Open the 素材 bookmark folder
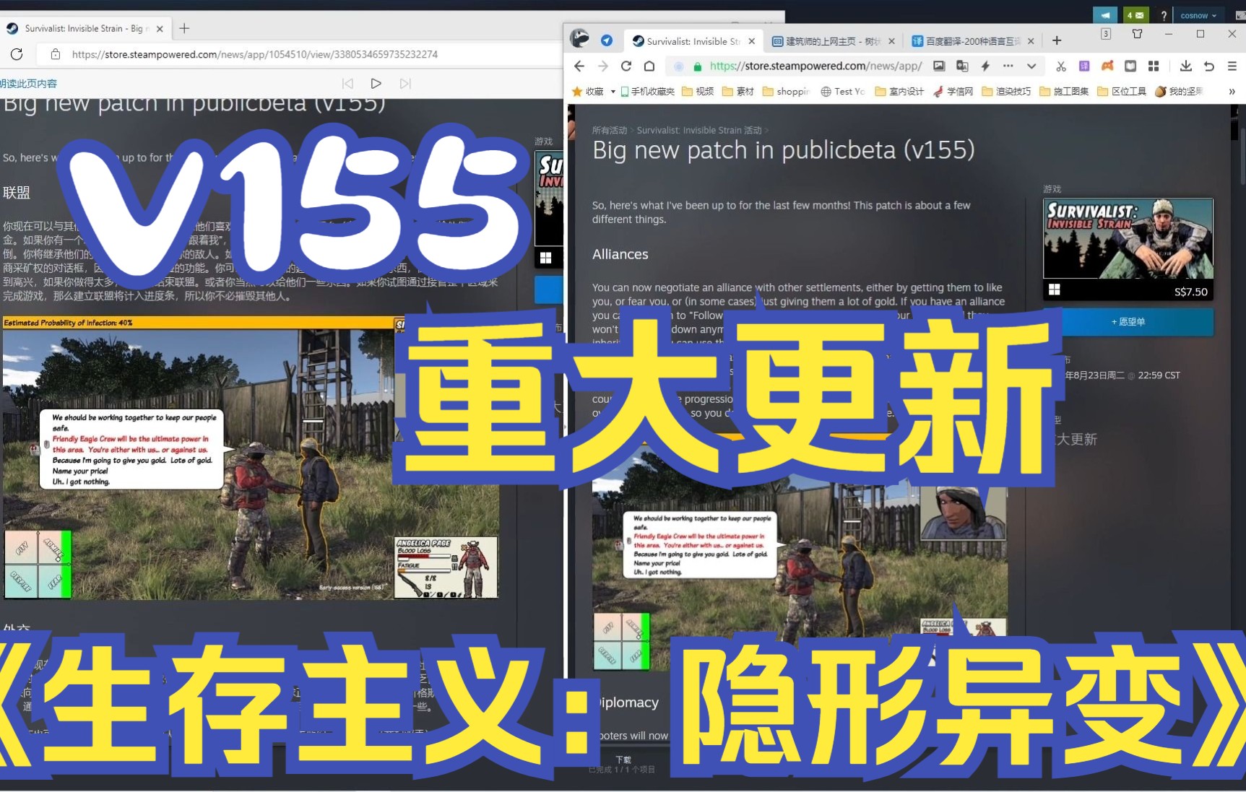Image resolution: width=1246 pixels, height=792 pixels. tap(738, 91)
